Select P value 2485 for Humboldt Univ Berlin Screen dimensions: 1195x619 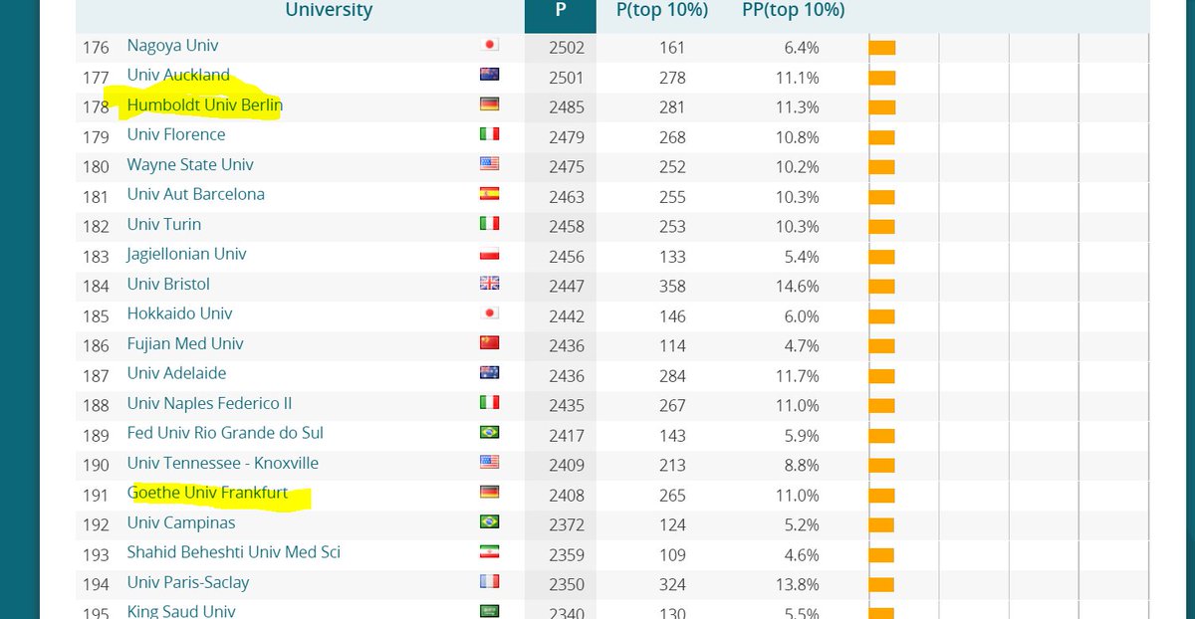click(x=567, y=107)
